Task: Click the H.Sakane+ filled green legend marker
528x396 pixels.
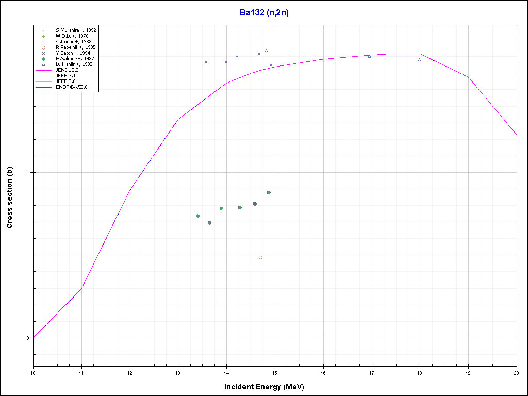Action: 44,59
